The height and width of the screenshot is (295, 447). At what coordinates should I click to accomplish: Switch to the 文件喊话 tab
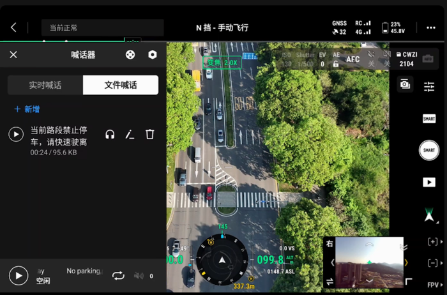click(121, 85)
